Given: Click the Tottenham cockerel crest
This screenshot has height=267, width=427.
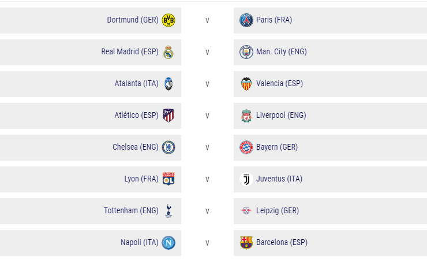Looking at the screenshot, I should tap(168, 211).
